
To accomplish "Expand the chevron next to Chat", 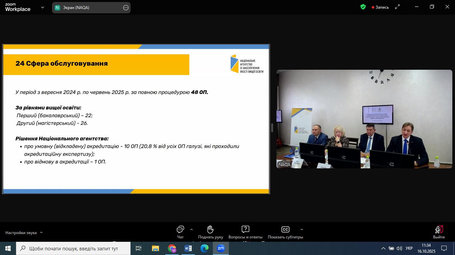I will pyautogui.click(x=192, y=229).
